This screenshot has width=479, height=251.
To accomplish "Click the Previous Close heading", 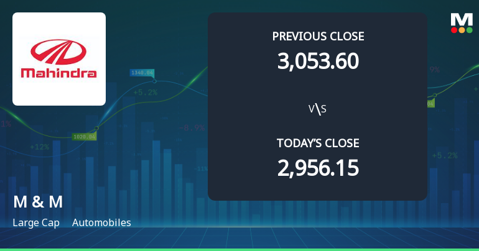I will coord(318,36).
